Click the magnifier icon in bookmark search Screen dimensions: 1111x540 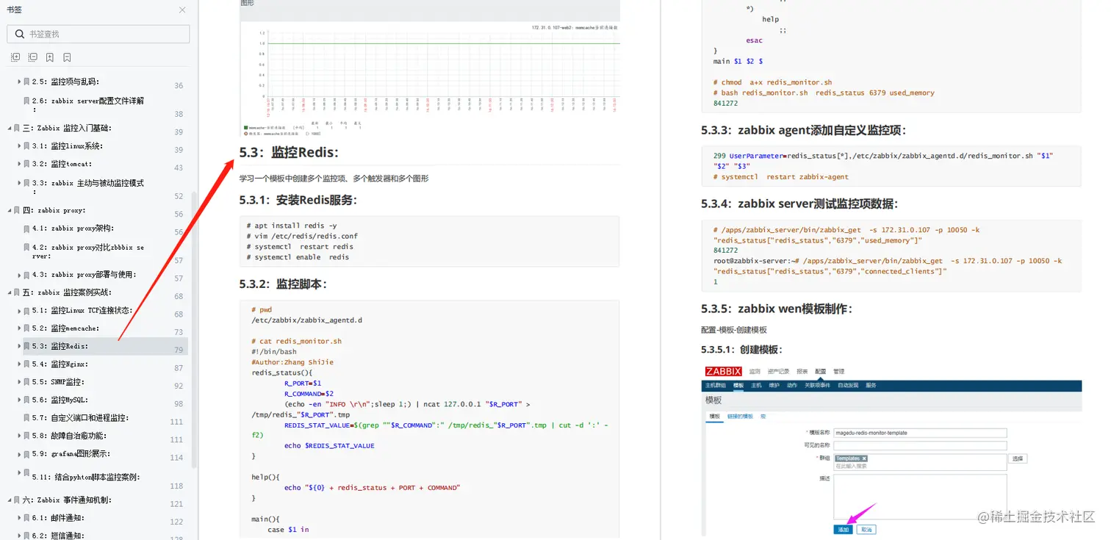point(18,34)
